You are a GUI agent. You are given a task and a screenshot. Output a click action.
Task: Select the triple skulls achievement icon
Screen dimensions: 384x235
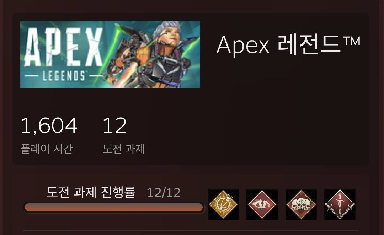[x=301, y=204]
